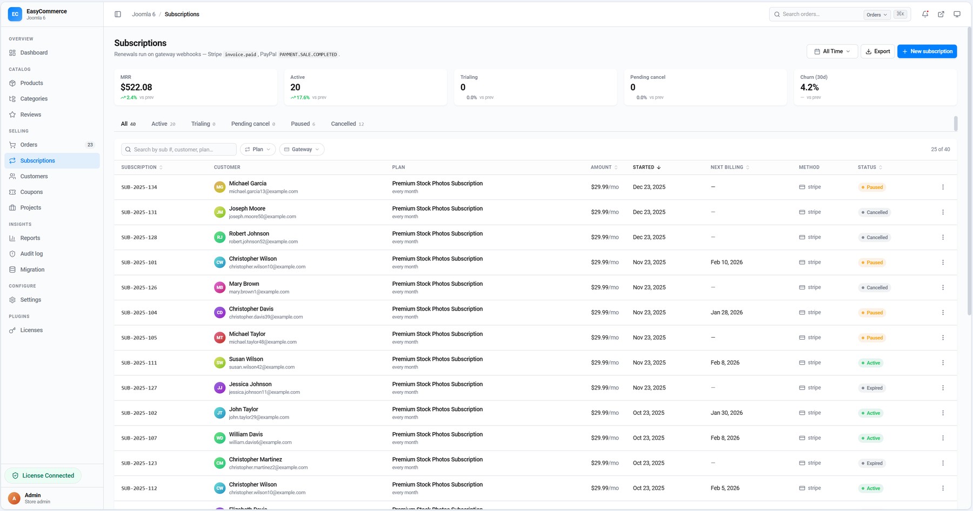Click the monitor display icon
This screenshot has width=973, height=511.
pyautogui.click(x=957, y=14)
